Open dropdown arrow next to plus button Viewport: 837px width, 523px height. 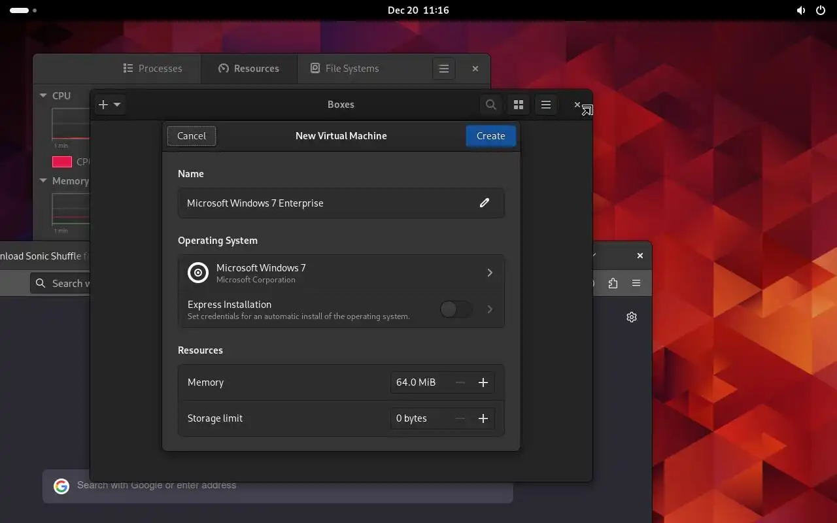point(117,105)
